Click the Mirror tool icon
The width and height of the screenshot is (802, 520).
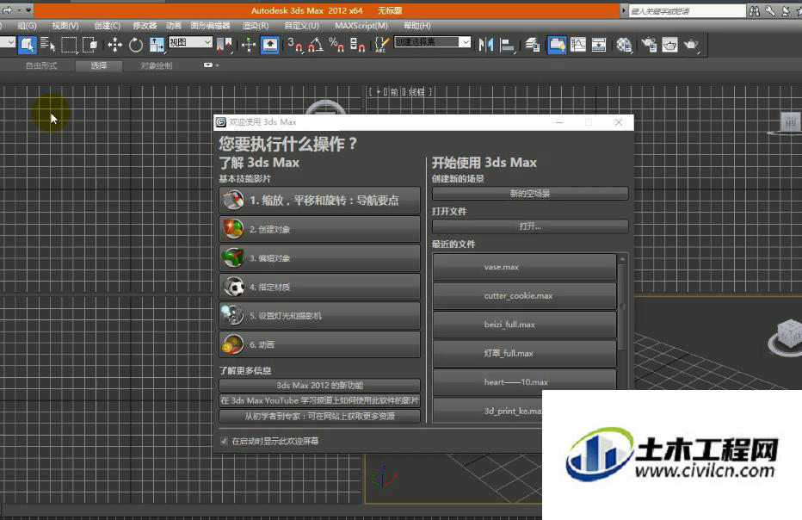click(486, 45)
